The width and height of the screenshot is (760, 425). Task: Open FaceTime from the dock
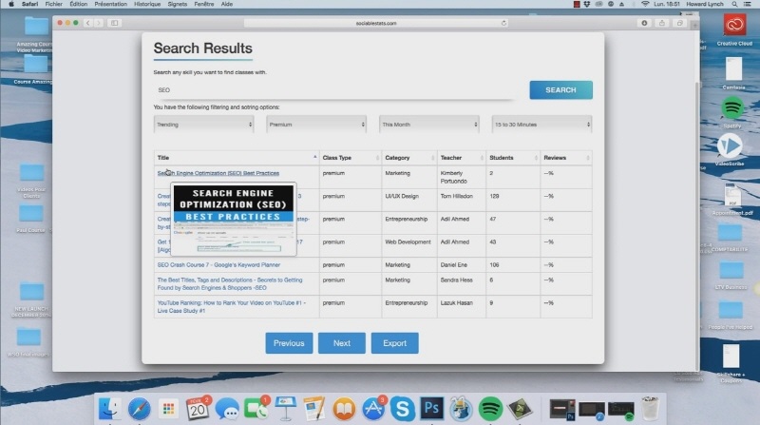pos(256,409)
